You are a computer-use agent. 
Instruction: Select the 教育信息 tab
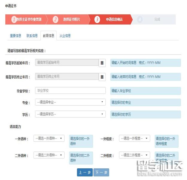[48, 36]
